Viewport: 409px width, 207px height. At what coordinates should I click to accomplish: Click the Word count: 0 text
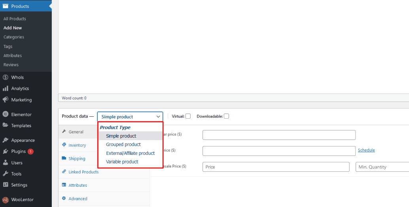(x=74, y=98)
